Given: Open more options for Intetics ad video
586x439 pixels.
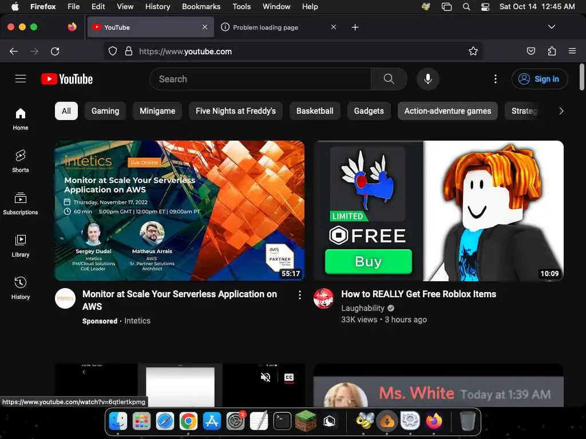Looking at the screenshot, I should [300, 296].
